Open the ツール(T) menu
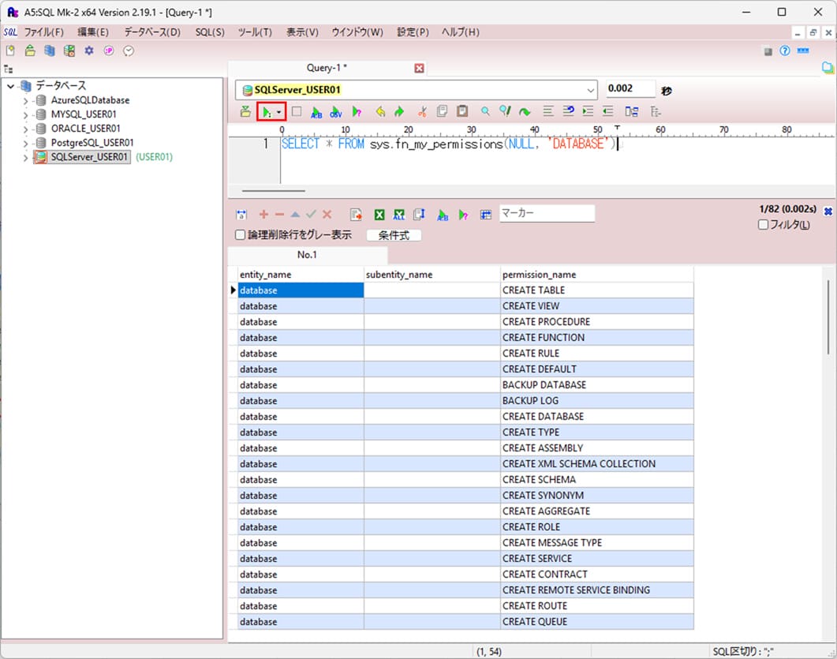Screen dimensions: 837x659 pyautogui.click(x=254, y=32)
